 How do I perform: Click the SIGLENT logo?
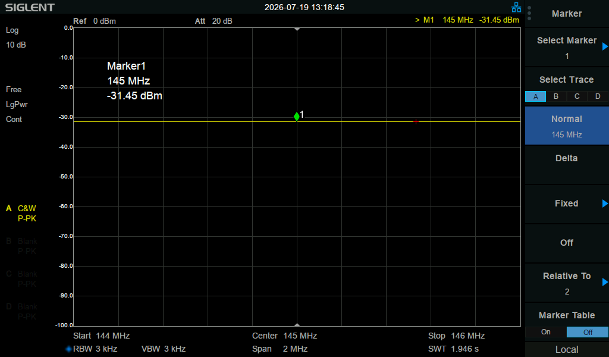coord(30,7)
